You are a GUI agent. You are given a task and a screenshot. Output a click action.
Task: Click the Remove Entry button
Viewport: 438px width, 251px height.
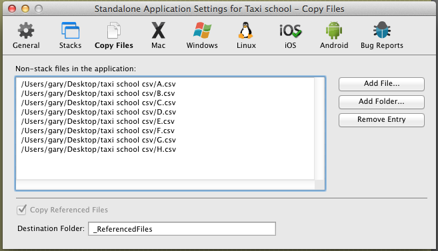(381, 120)
